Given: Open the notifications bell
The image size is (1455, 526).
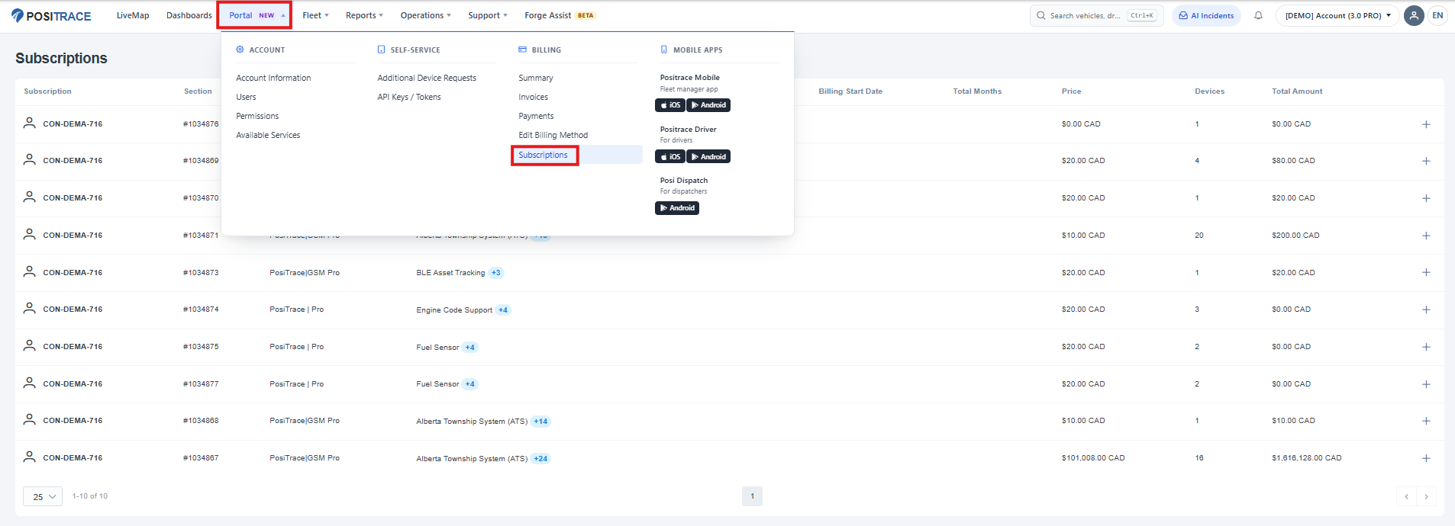Looking at the screenshot, I should click(1258, 15).
